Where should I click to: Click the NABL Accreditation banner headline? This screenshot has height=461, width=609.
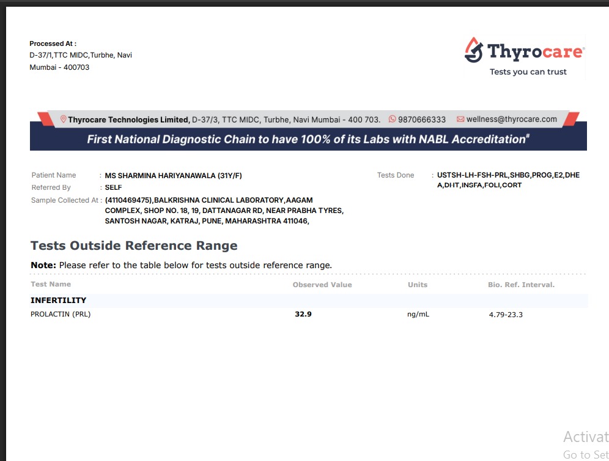click(x=308, y=139)
